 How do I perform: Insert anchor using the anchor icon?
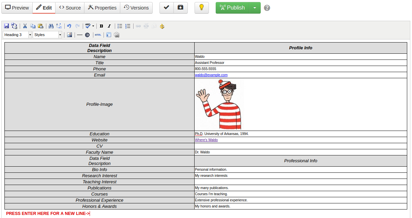pyautogui.click(x=162, y=26)
